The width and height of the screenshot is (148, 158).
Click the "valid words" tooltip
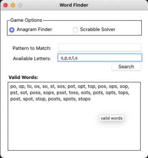112,118
